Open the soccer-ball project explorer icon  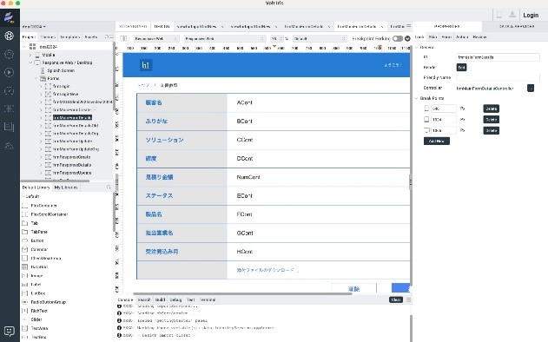point(9,36)
